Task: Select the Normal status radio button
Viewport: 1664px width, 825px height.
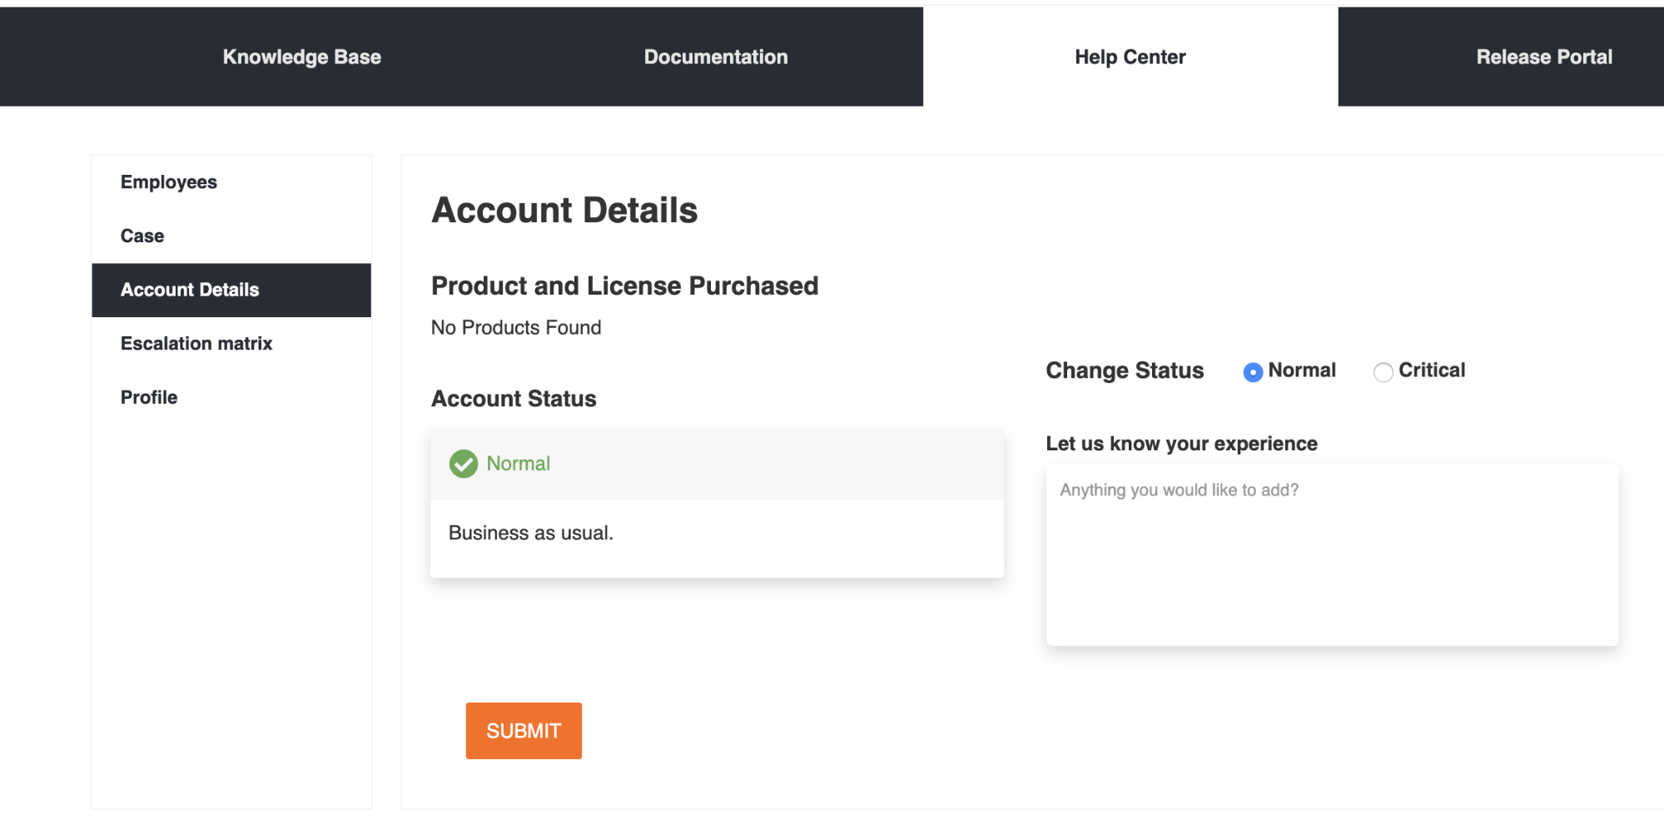Action: point(1252,372)
